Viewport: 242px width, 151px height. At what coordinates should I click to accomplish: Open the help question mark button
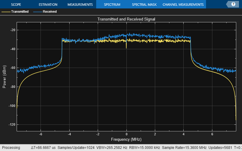click(x=233, y=4)
